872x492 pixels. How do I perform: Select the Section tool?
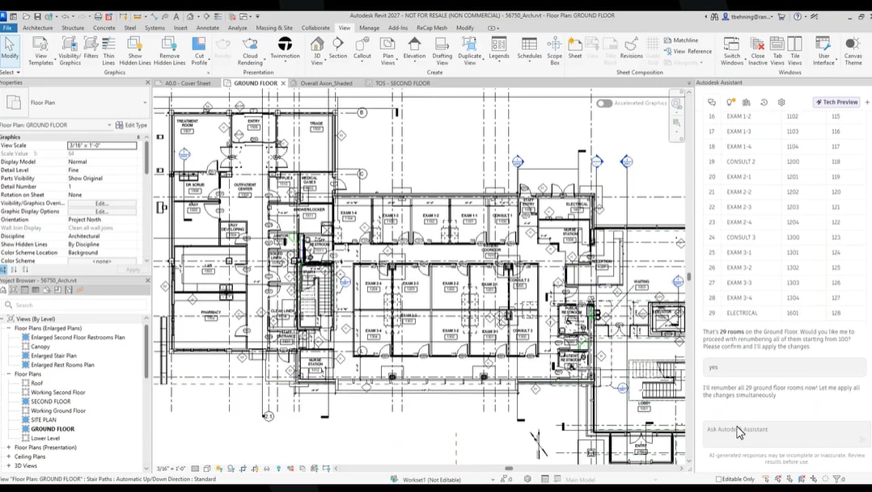(337, 48)
